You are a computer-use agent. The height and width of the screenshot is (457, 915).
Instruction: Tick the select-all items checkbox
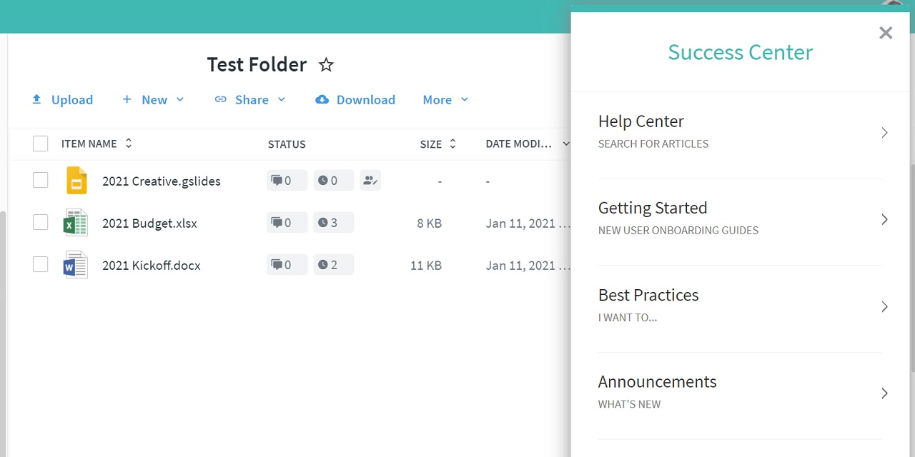[x=41, y=144]
